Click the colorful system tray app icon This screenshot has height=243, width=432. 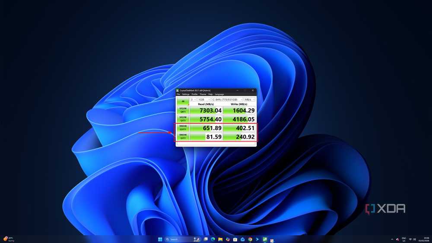(x=397, y=240)
